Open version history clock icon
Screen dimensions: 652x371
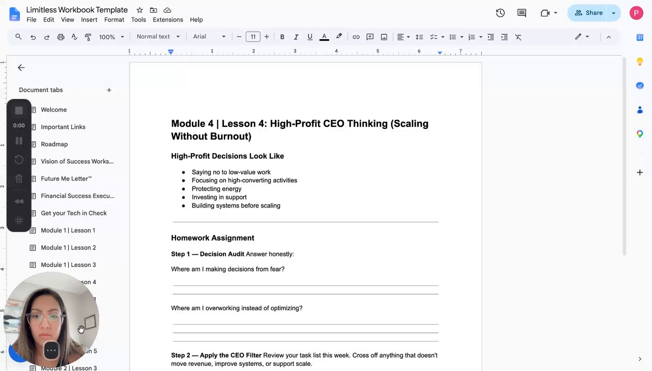tap(500, 13)
